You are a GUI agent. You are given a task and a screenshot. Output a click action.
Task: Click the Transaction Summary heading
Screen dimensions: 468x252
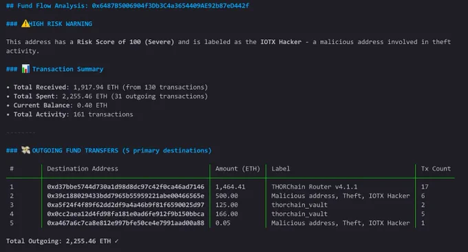coord(67,70)
